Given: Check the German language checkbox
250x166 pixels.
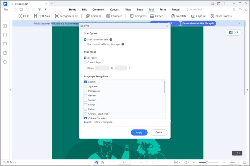Looking at the screenshot, I should (85, 95).
